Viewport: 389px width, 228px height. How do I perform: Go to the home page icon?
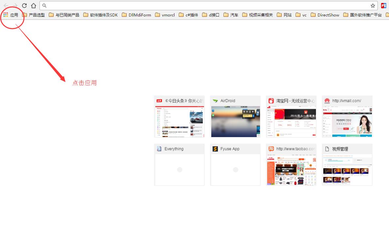coord(34,6)
